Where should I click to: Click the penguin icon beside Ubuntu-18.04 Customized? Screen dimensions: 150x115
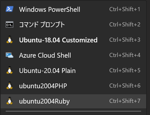point(10,40)
